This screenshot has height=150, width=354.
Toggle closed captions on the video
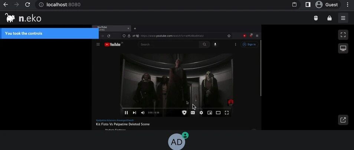(193, 113)
